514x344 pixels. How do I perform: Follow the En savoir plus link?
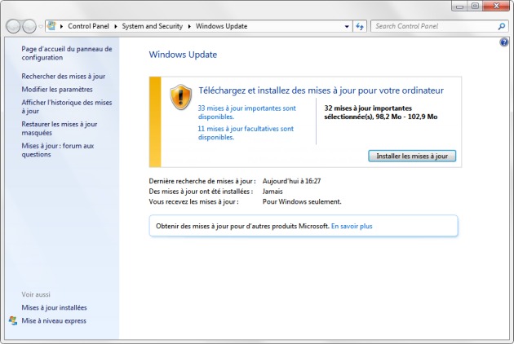[x=352, y=226]
